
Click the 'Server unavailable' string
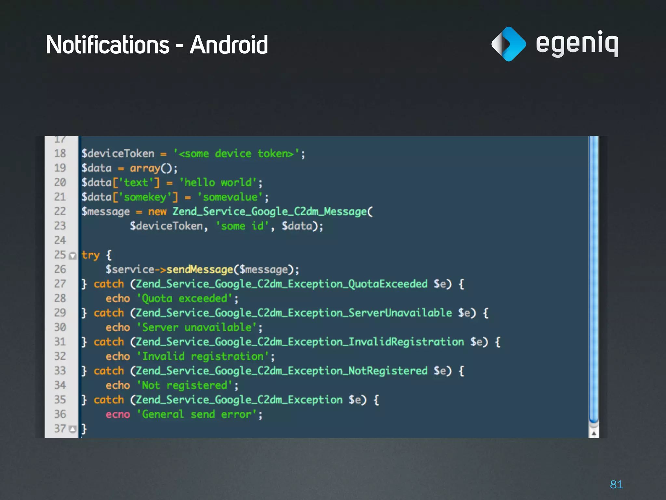[x=197, y=327]
